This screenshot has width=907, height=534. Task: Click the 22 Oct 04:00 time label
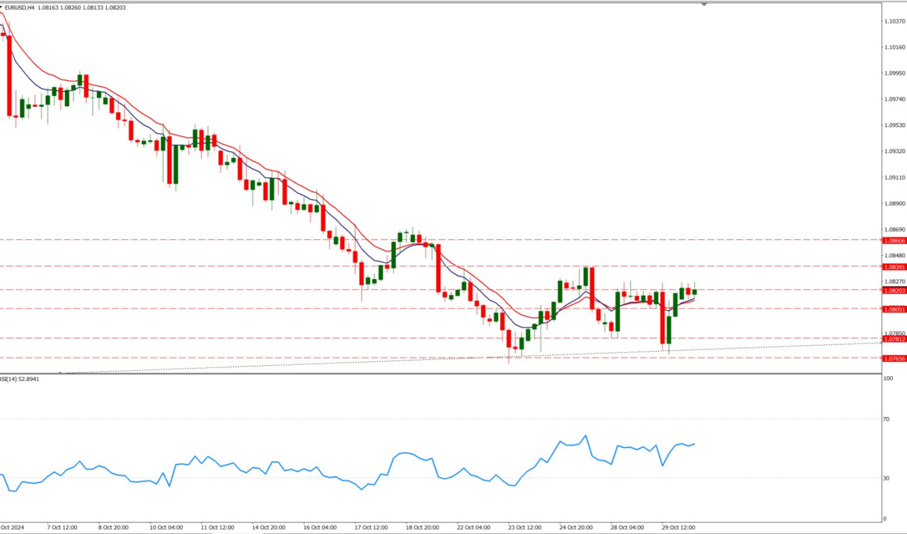[x=474, y=527]
